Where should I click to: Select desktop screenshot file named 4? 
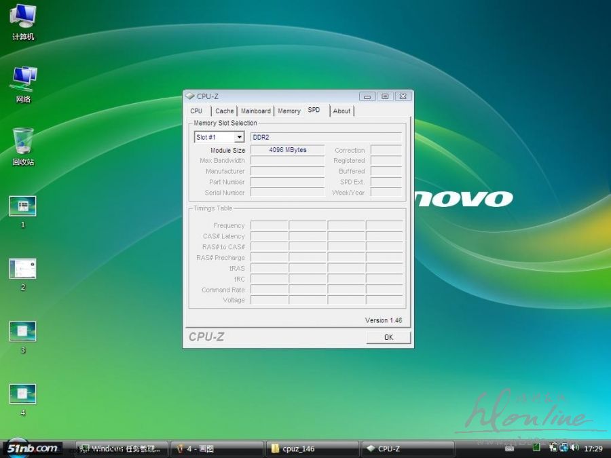click(x=22, y=394)
